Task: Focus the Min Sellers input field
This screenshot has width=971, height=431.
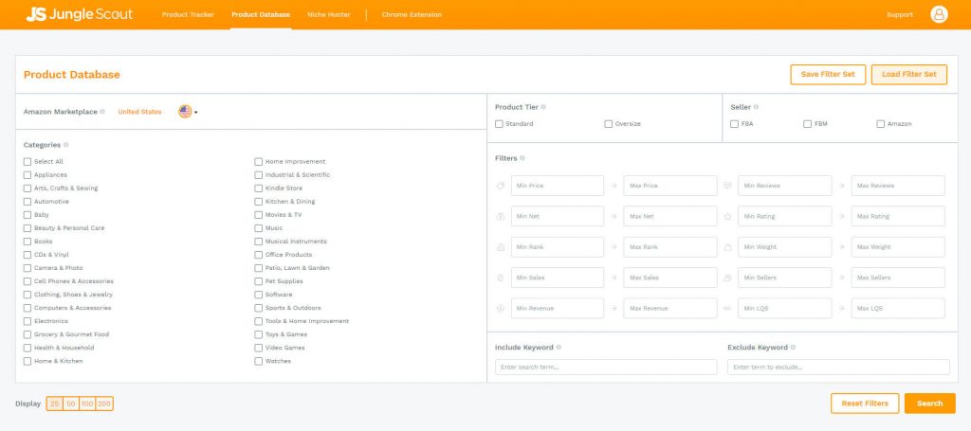Action: [x=784, y=278]
